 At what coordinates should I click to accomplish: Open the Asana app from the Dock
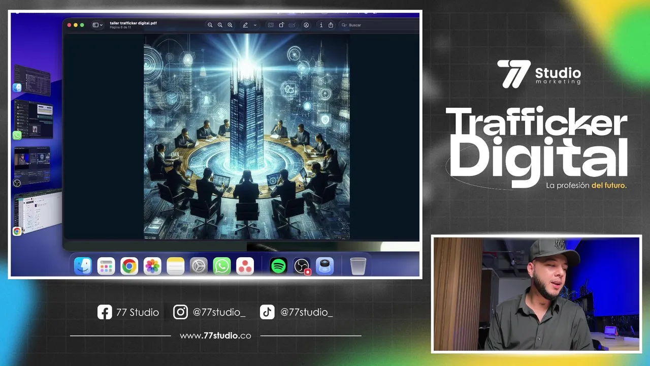click(x=245, y=266)
